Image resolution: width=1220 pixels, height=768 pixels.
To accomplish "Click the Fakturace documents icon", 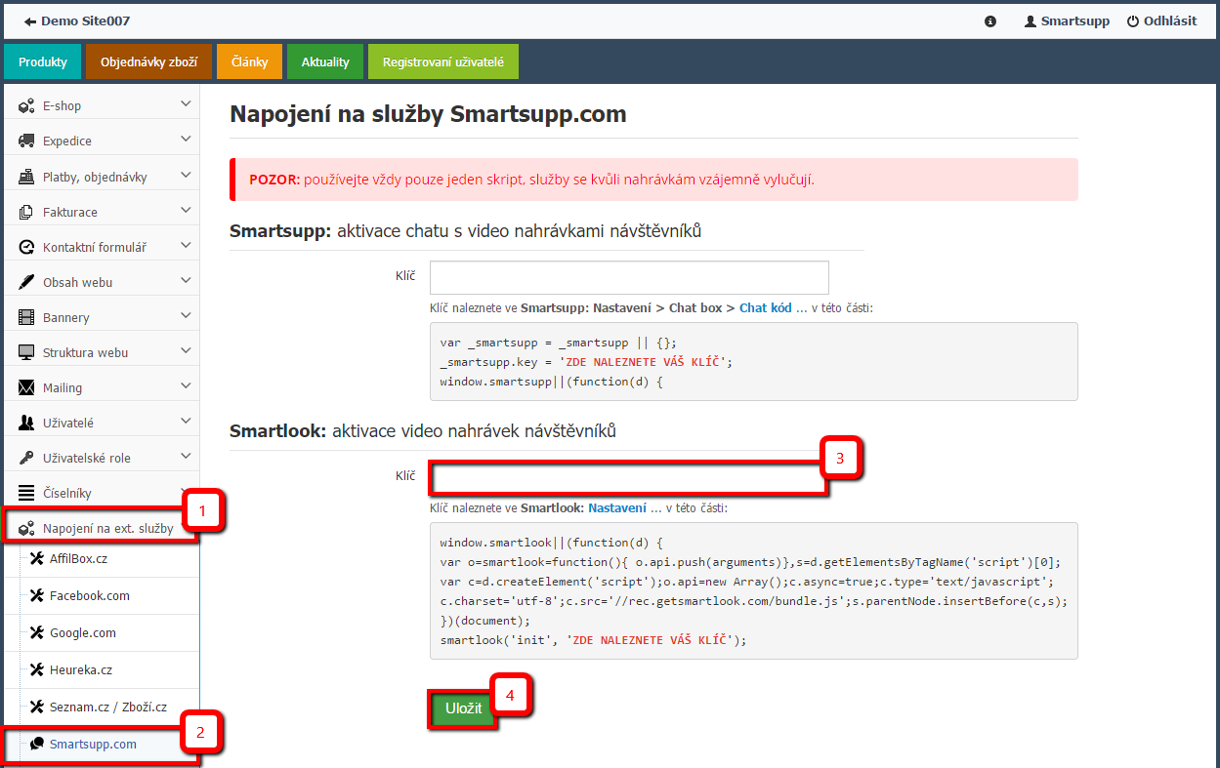I will coord(26,212).
